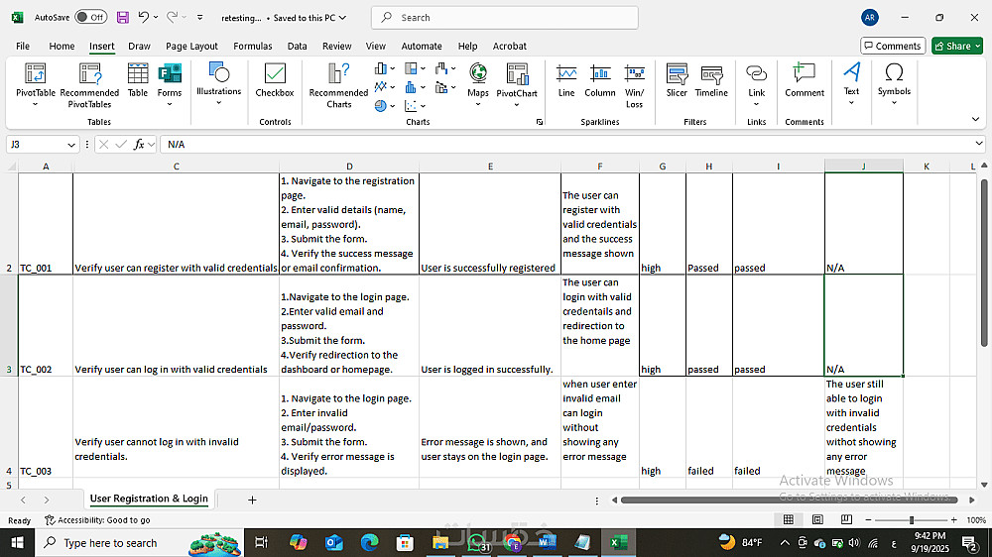Insert a Slicer filter
This screenshot has width=992, height=557.
pos(677,80)
